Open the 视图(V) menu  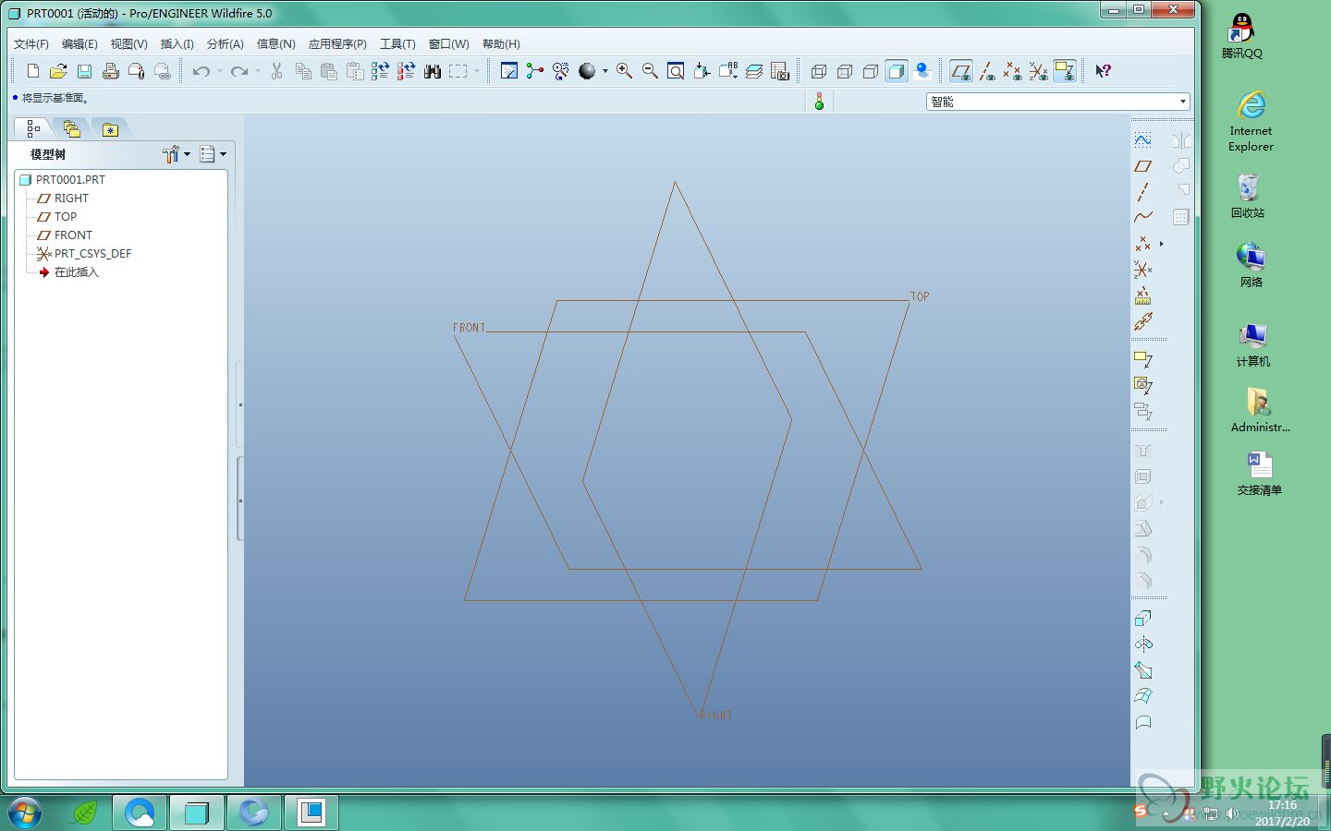(x=128, y=43)
